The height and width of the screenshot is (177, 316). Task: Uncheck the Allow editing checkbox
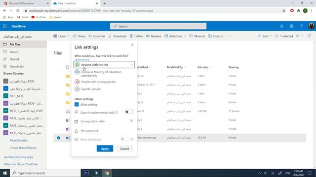pos(77,104)
